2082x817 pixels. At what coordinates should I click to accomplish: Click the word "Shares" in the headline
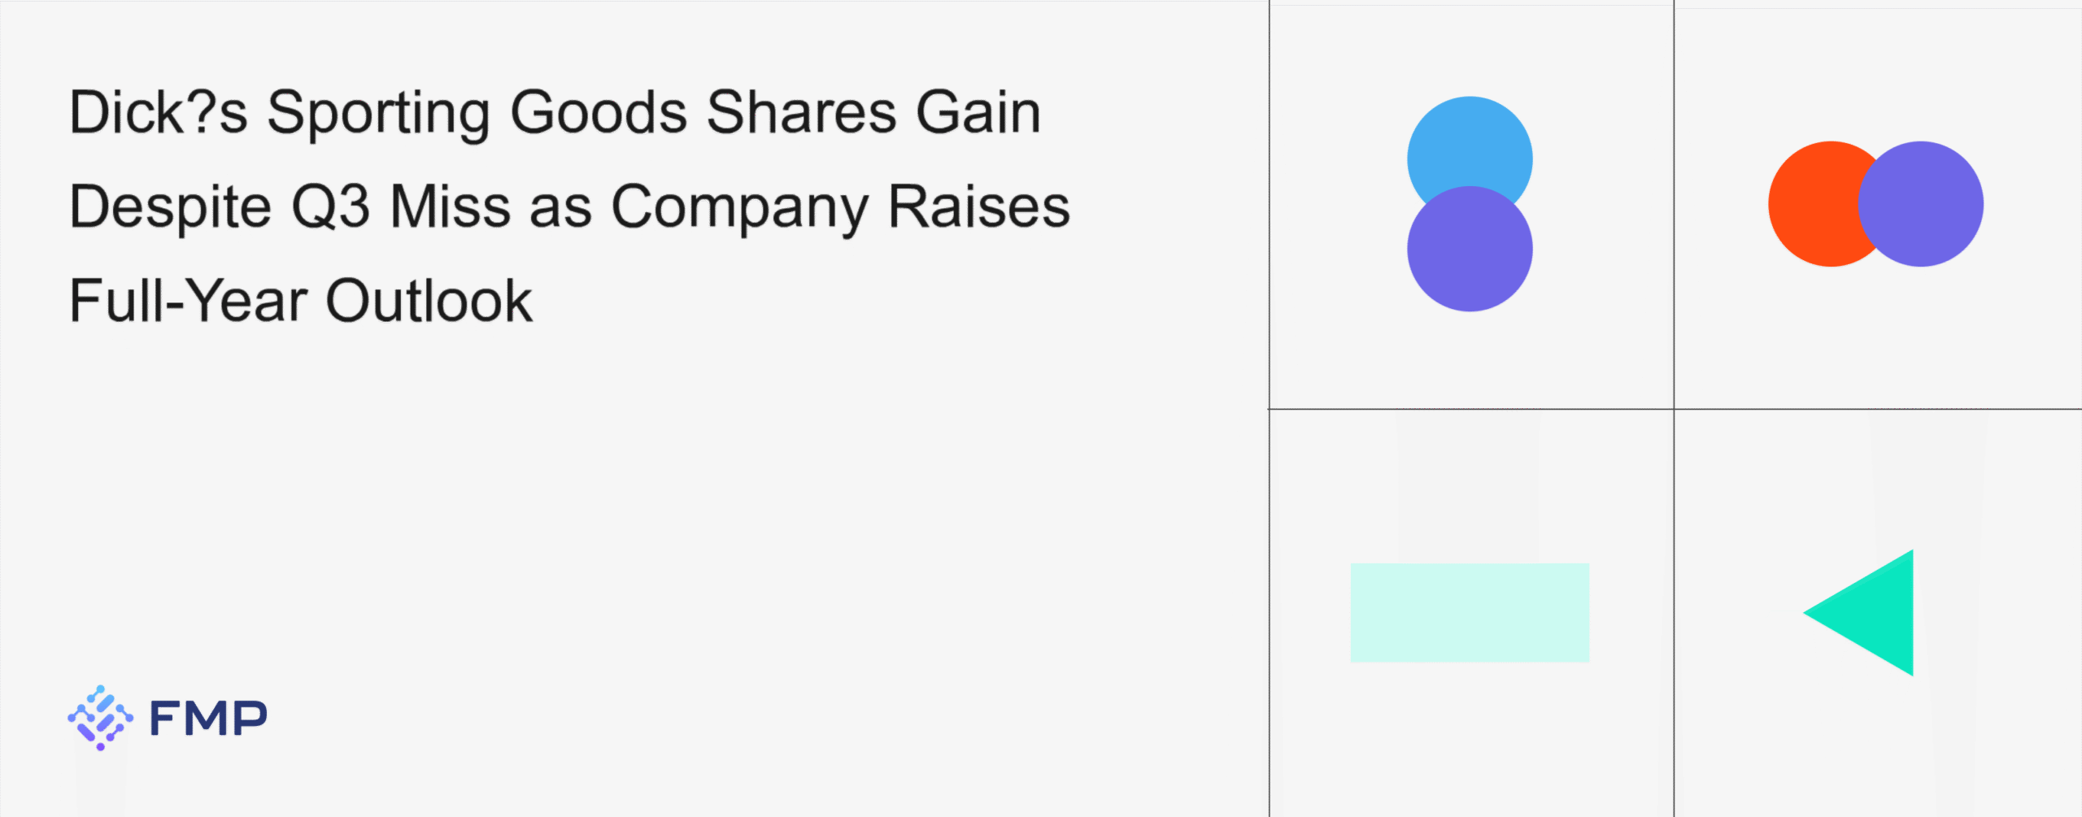(x=801, y=112)
